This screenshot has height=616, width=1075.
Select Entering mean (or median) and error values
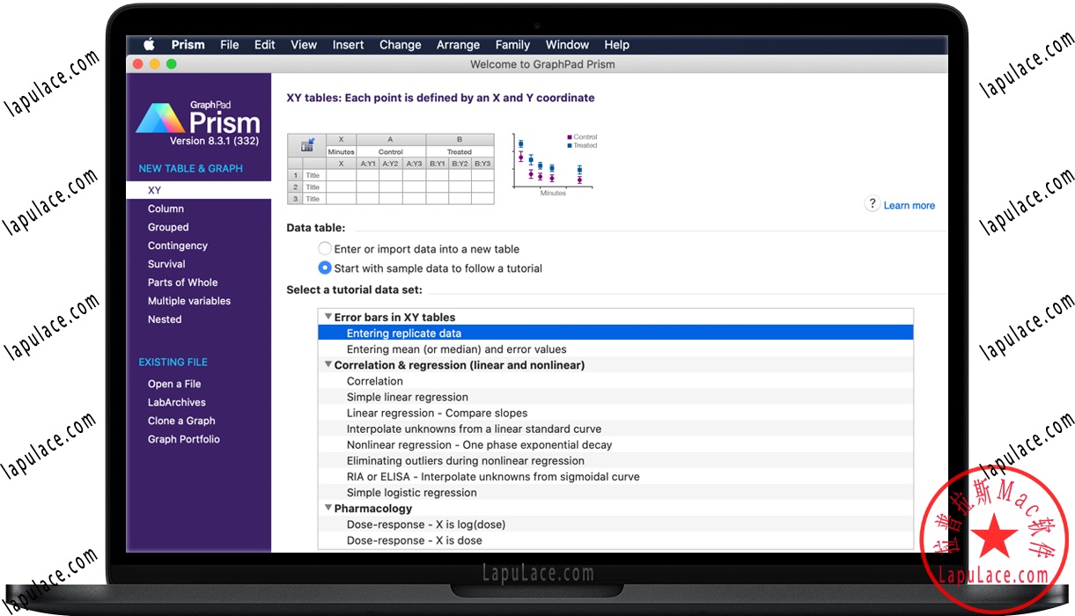tap(615, 349)
